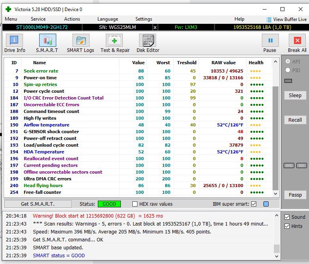
Task: Click the log panel scroll up arrow
Action: tap(277, 216)
